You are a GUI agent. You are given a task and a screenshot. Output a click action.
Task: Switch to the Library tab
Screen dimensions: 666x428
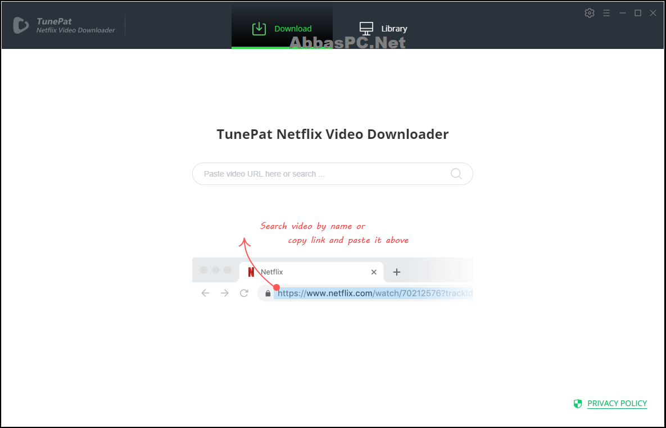coord(383,29)
